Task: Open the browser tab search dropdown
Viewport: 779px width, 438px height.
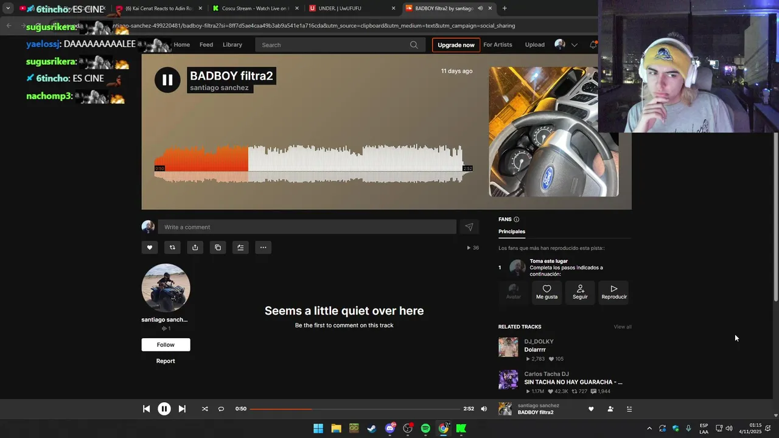Action: [x=8, y=9]
